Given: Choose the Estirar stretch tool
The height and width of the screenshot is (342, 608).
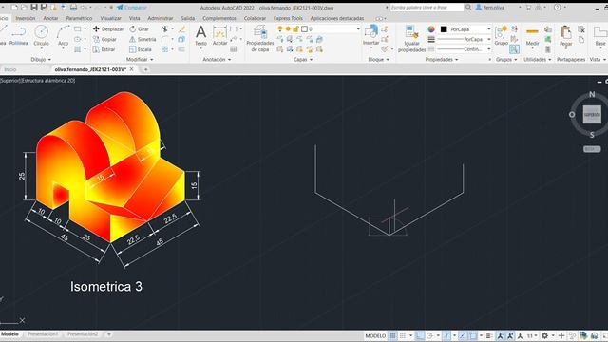Looking at the screenshot, I should point(104,49).
